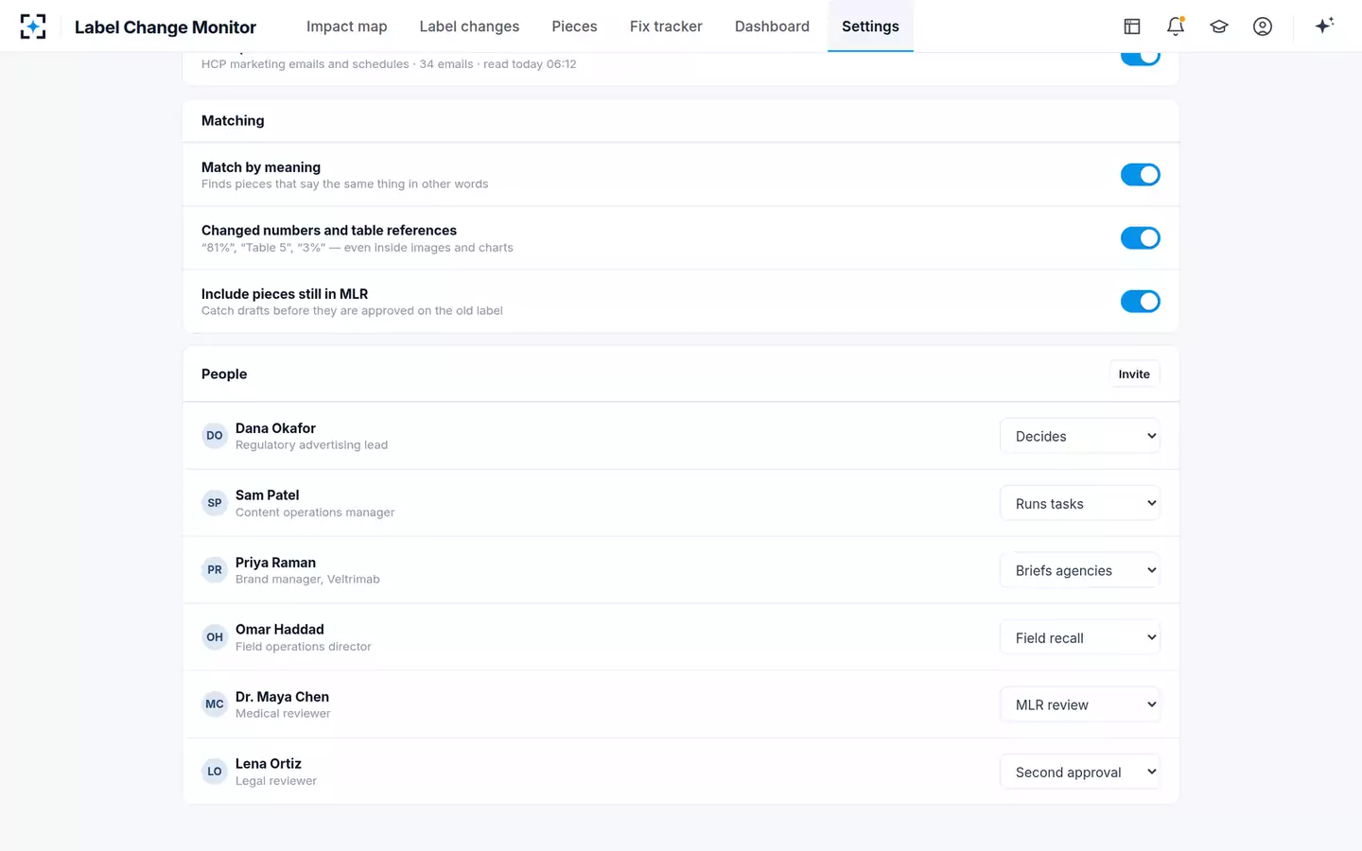Click the Match by meaning label
1362x851 pixels.
(261, 167)
